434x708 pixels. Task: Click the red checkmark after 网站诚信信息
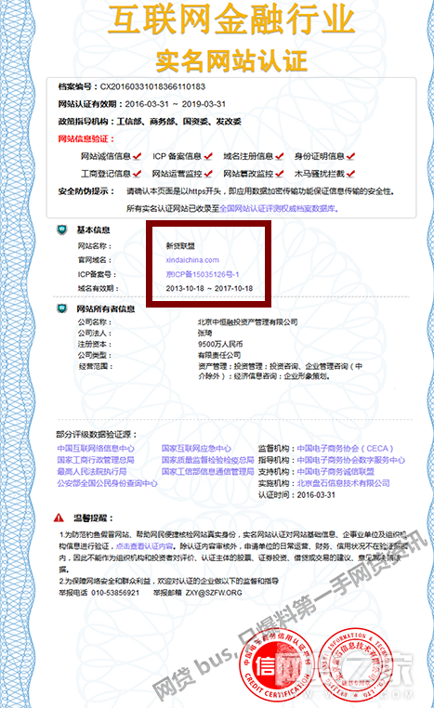(137, 156)
